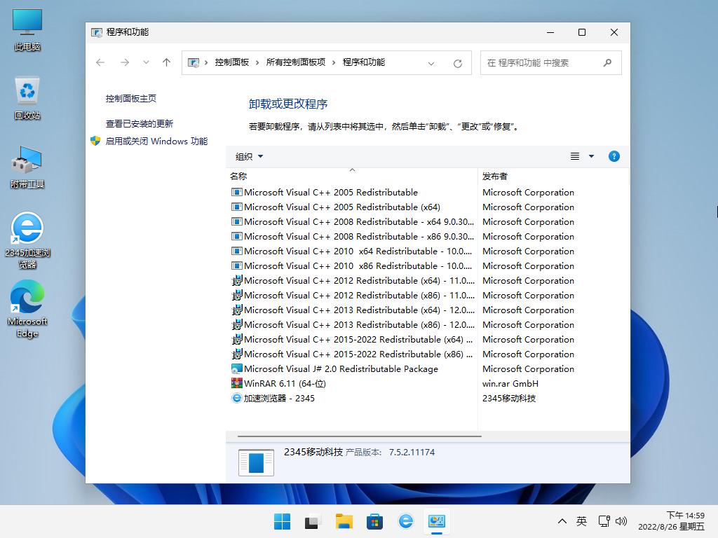Go back using the left arrow
The image size is (718, 538).
pos(100,62)
